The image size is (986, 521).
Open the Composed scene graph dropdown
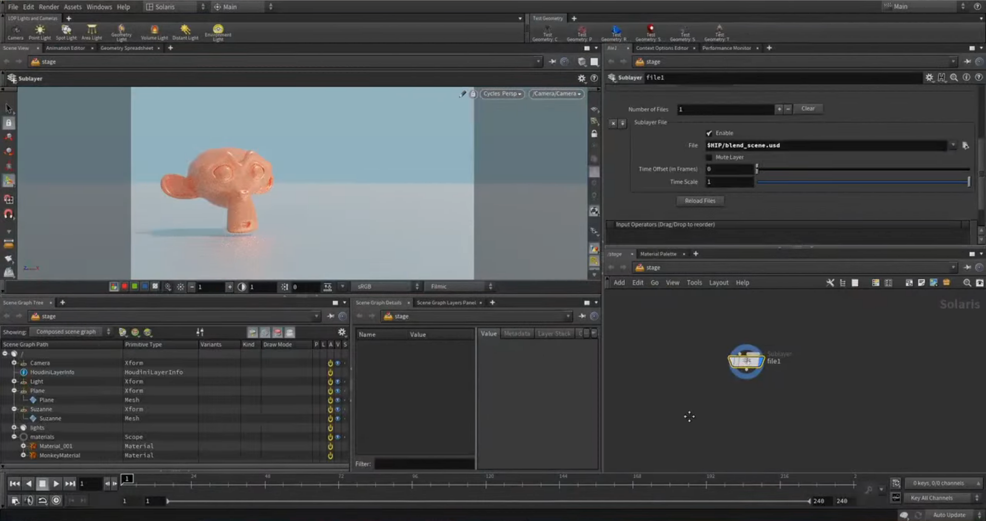(x=68, y=332)
